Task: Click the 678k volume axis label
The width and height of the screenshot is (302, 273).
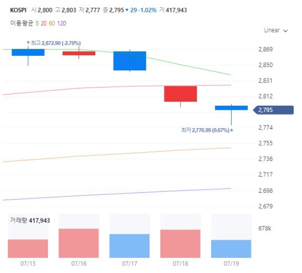Action: point(265,228)
